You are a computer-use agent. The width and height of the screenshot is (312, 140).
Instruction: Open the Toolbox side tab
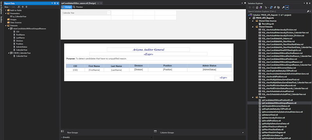pyautogui.click(x=1, y=20)
